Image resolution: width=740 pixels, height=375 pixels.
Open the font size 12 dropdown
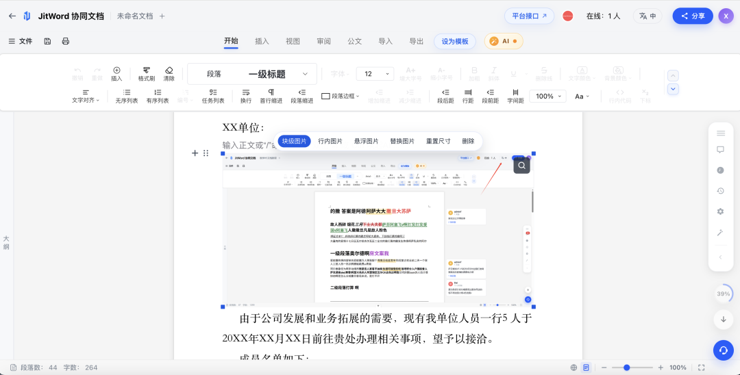coord(375,74)
